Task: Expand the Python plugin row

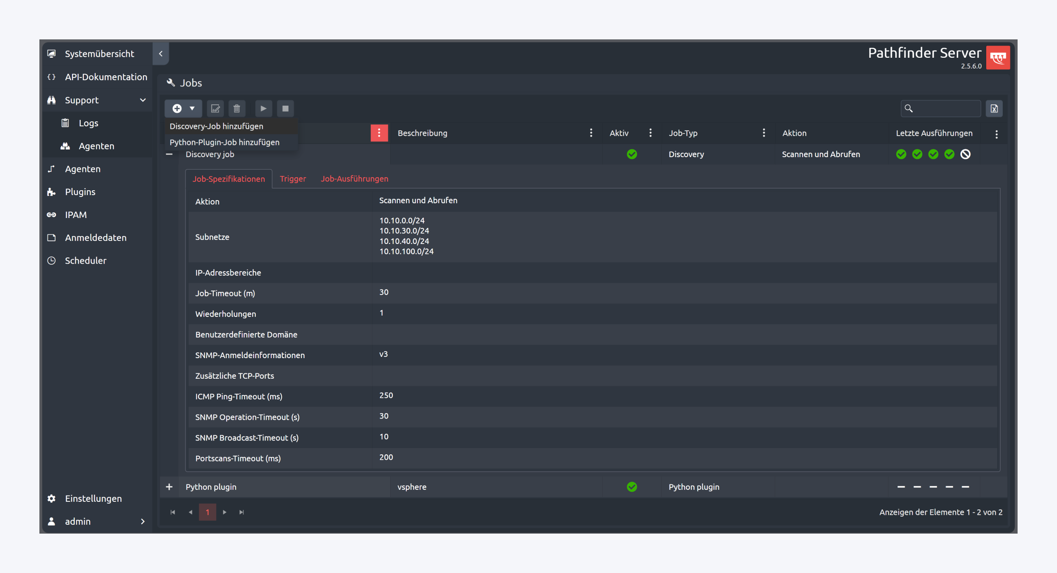Action: 169,487
